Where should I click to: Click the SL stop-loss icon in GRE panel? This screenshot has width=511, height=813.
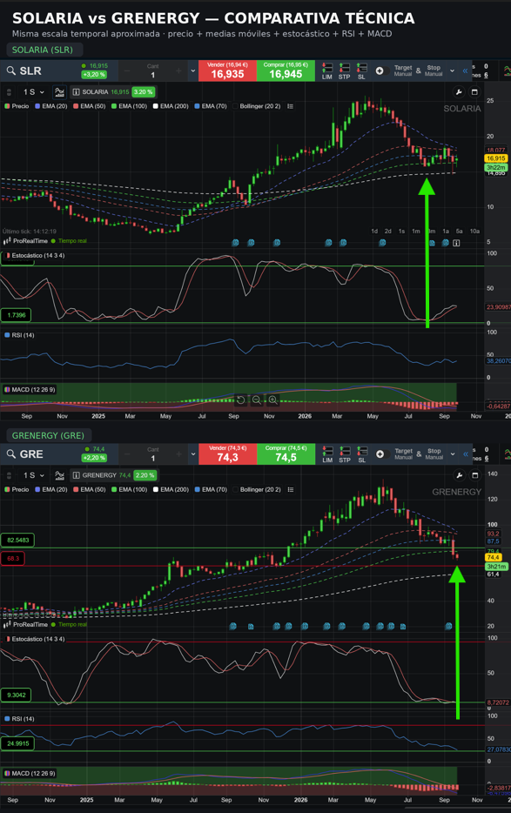pos(362,454)
